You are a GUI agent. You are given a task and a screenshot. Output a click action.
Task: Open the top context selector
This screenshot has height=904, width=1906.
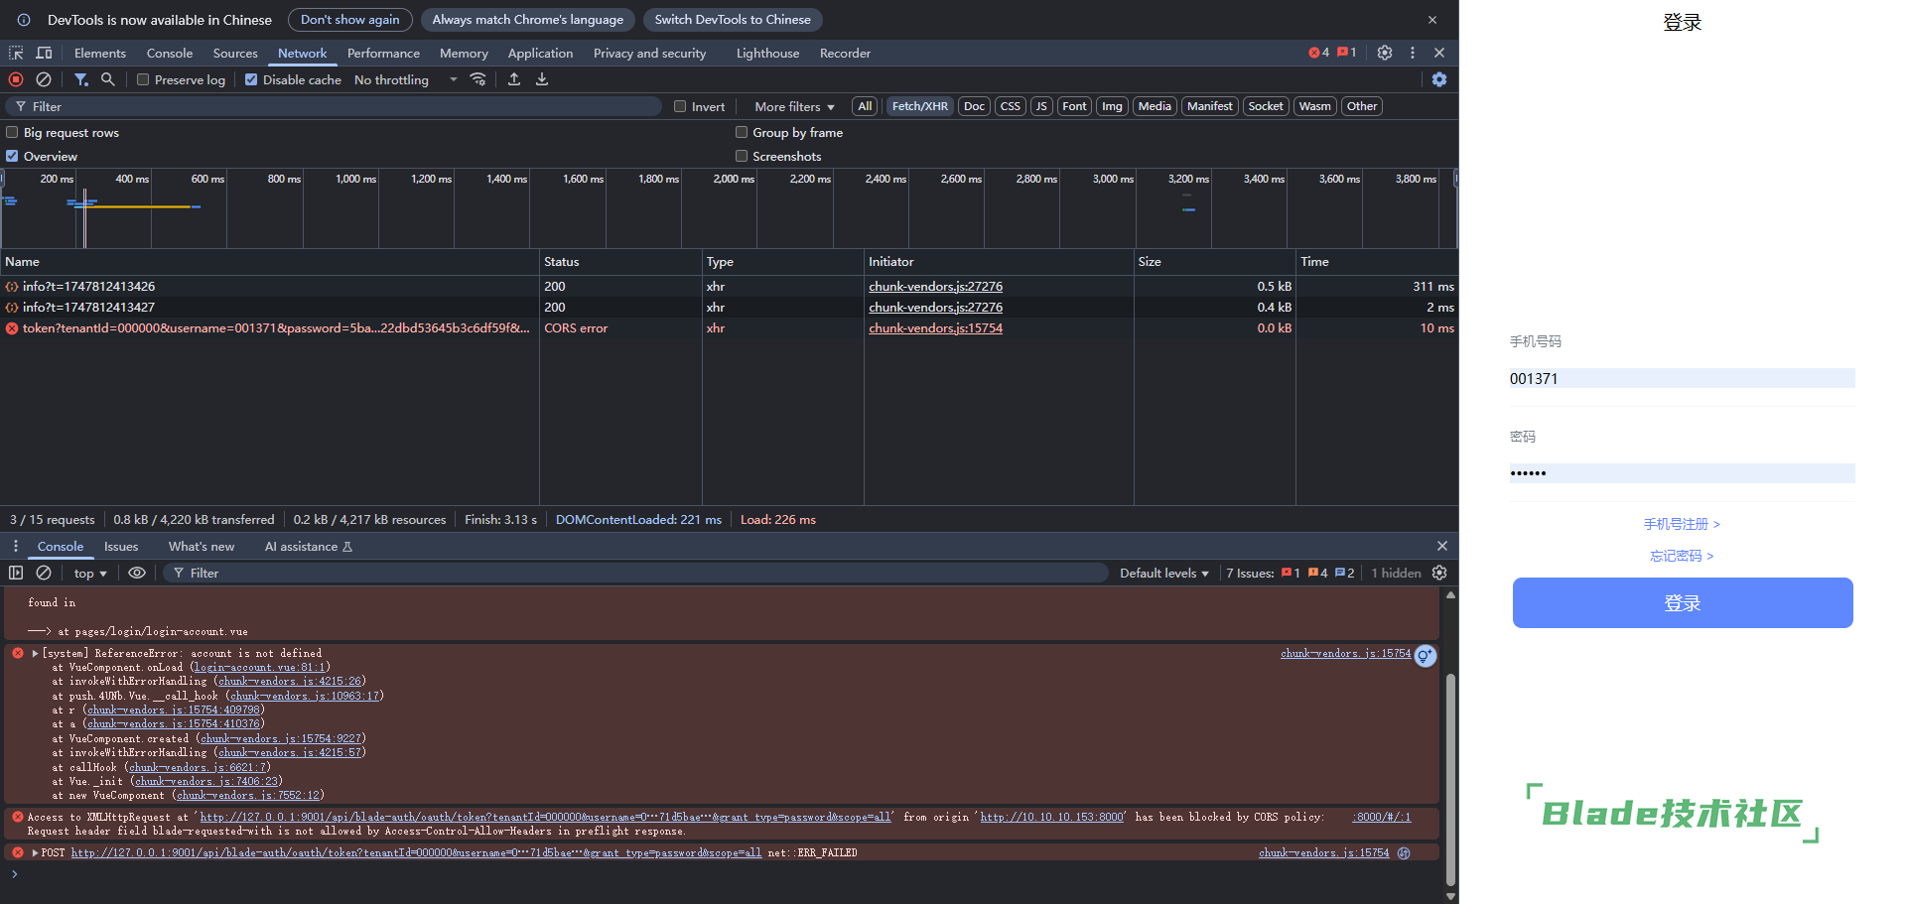click(90, 573)
